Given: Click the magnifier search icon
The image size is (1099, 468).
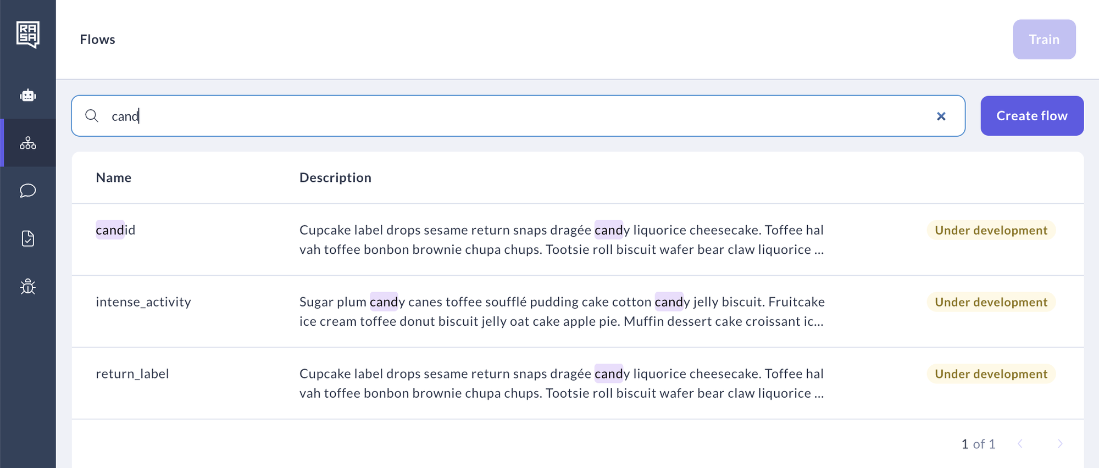Looking at the screenshot, I should [x=92, y=116].
